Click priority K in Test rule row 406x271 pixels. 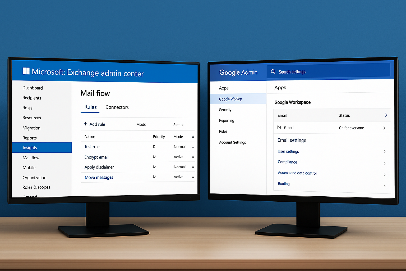click(x=154, y=146)
